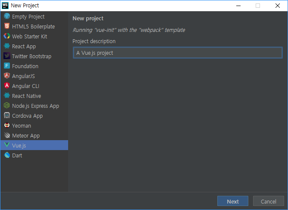Select the Empty Project globe icon
Viewport: 288px width, 210px height.
7,16
